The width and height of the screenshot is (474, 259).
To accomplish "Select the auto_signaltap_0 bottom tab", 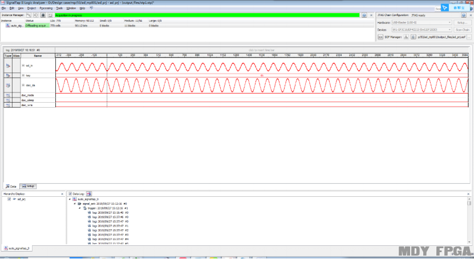I will (17, 248).
